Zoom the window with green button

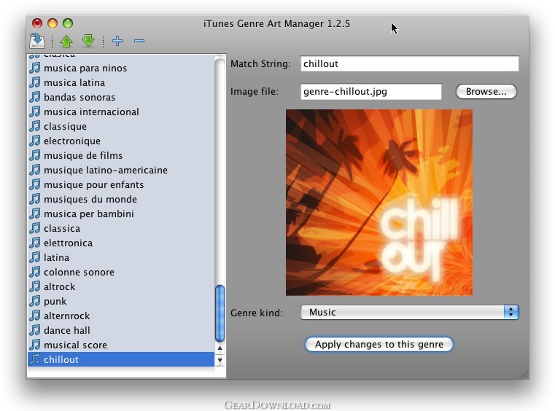(x=68, y=23)
